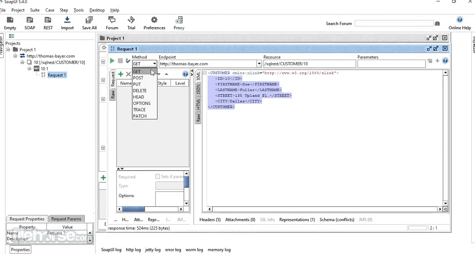Click the cancel request stop icon

(120, 61)
